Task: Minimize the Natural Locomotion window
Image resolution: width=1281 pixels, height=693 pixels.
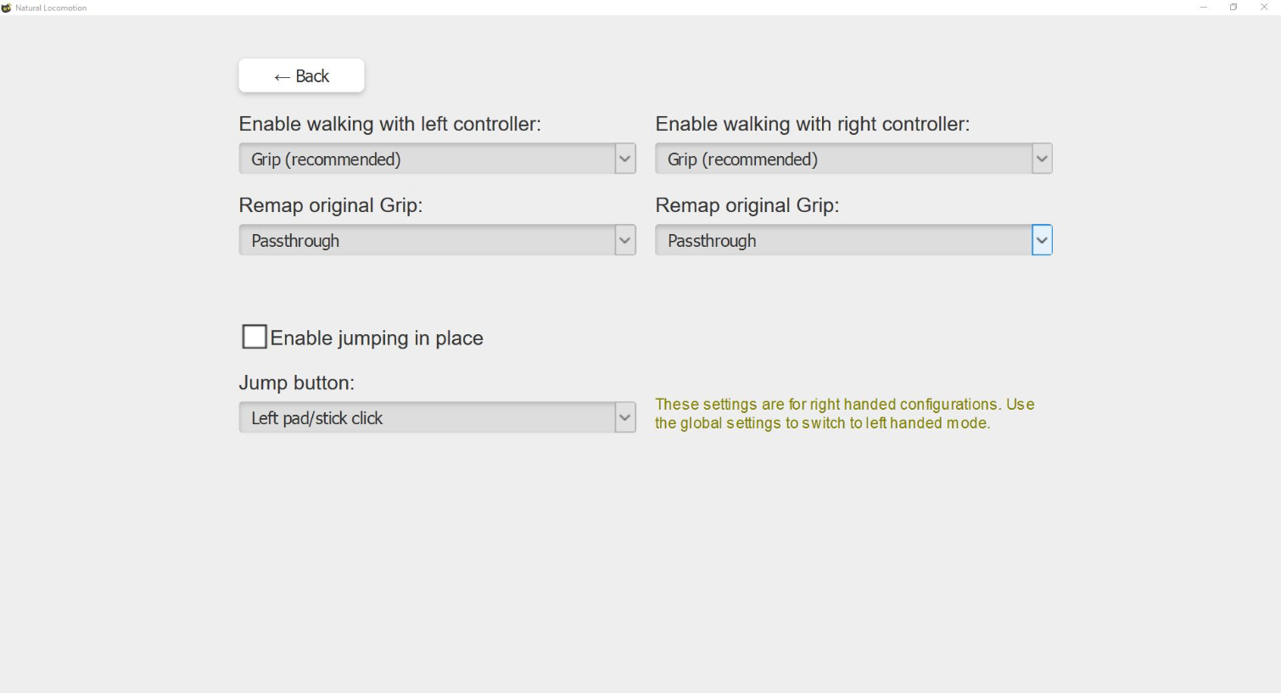Action: tap(1203, 8)
